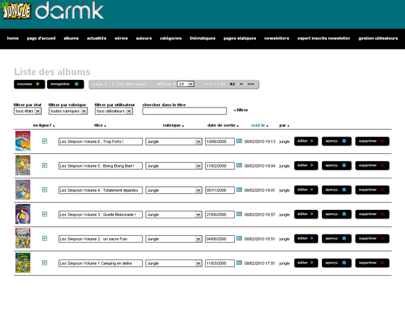Open calendar picker for Simpson Volume 4 date
Screen dimensions: 405x322
(x=239, y=189)
